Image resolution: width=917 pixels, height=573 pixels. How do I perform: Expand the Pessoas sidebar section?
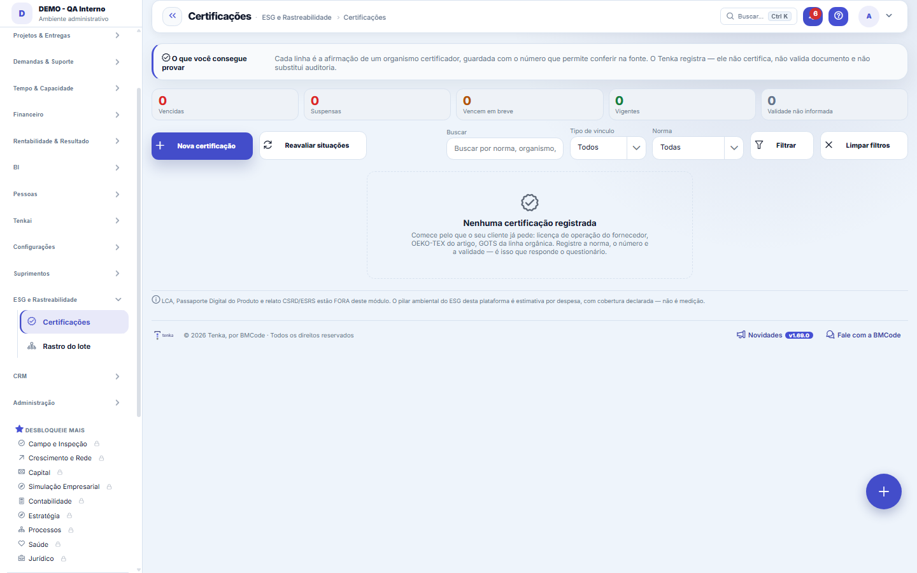pyautogui.click(x=67, y=194)
